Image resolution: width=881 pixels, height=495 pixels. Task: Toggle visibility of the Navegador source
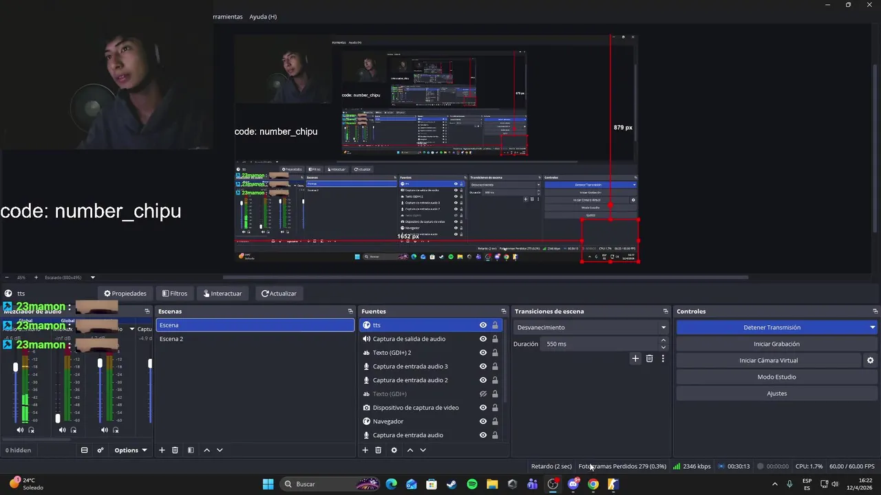tap(483, 421)
